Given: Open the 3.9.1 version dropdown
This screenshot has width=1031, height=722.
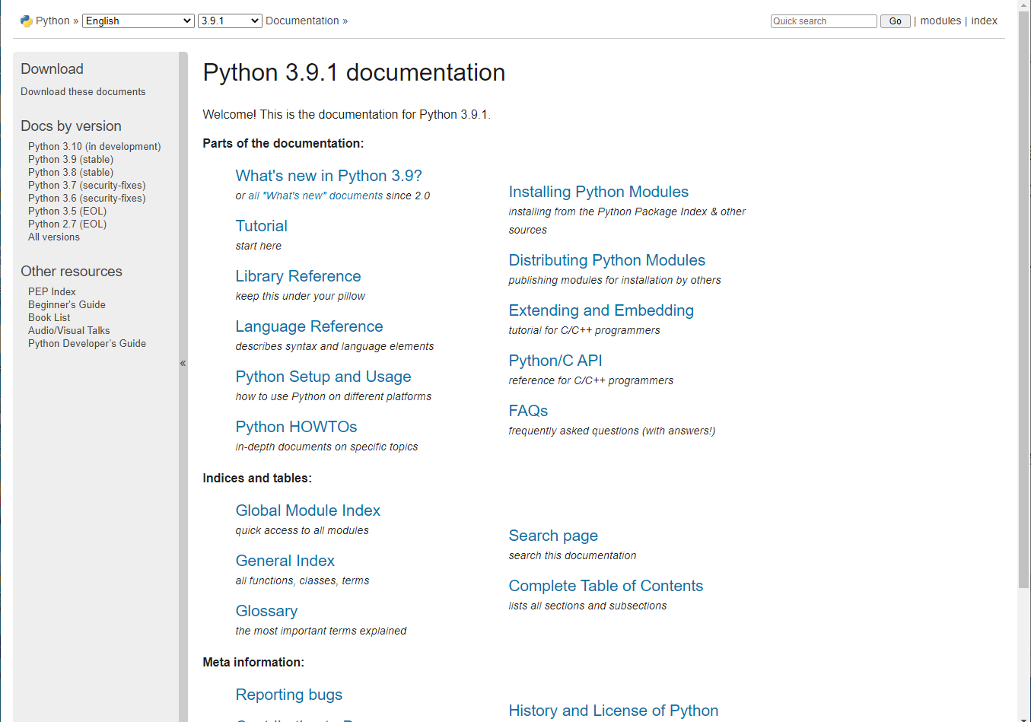Looking at the screenshot, I should coord(230,21).
